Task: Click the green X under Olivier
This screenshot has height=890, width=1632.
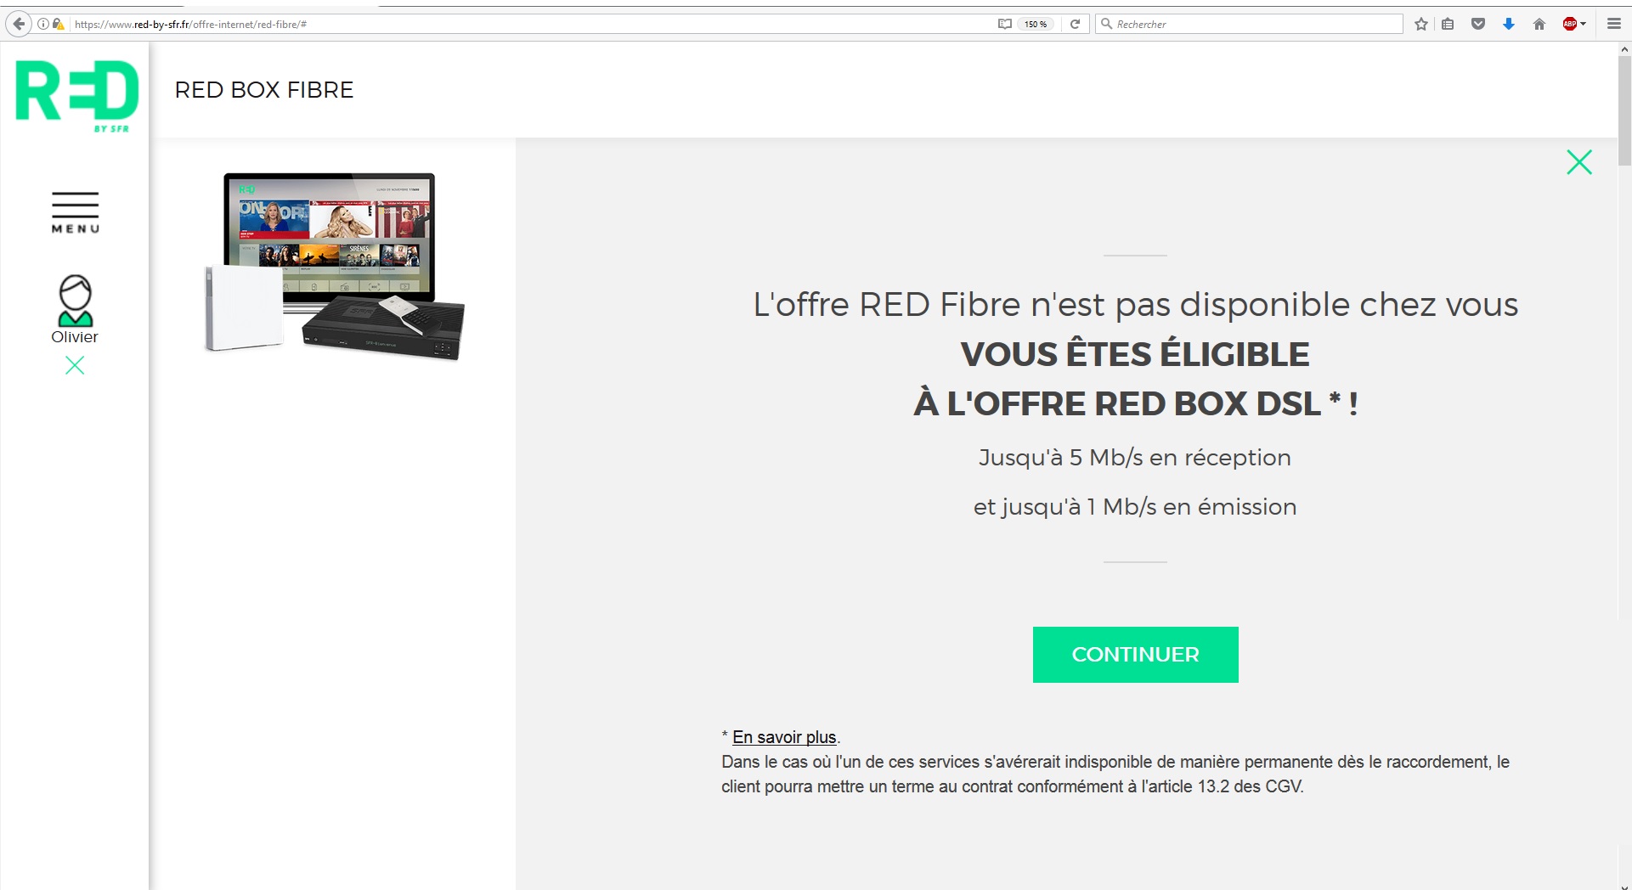Action: pos(75,366)
